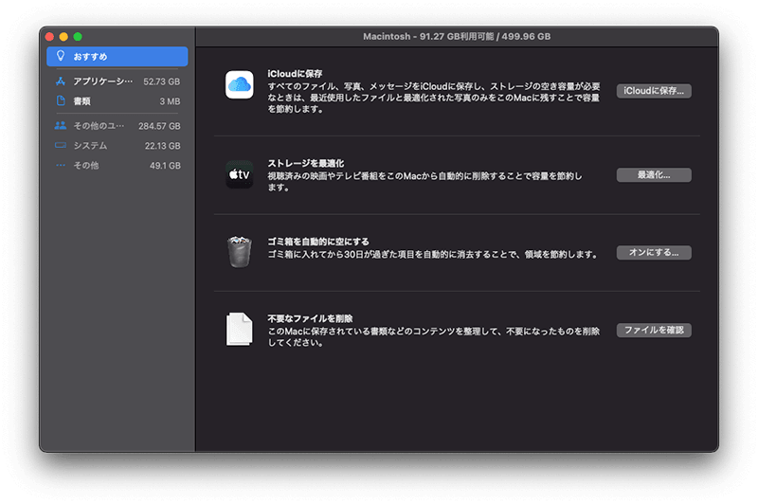Click the iCloudに保存... button
The height and width of the screenshot is (504, 758).
pos(654,91)
